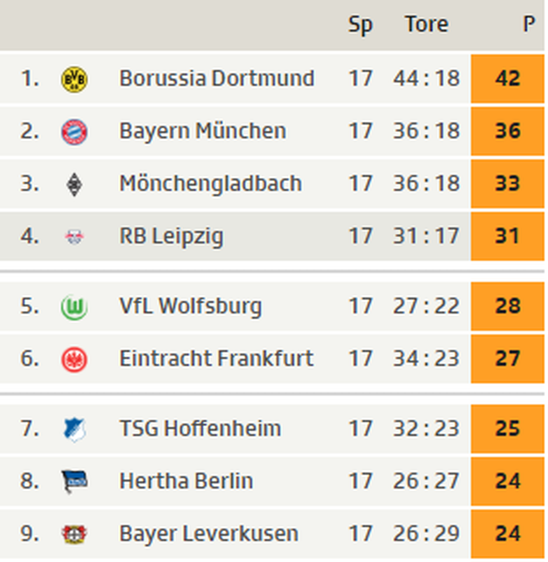Click the Mönchengladbach diamond crest
The image size is (548, 562).
pyautogui.click(x=74, y=184)
